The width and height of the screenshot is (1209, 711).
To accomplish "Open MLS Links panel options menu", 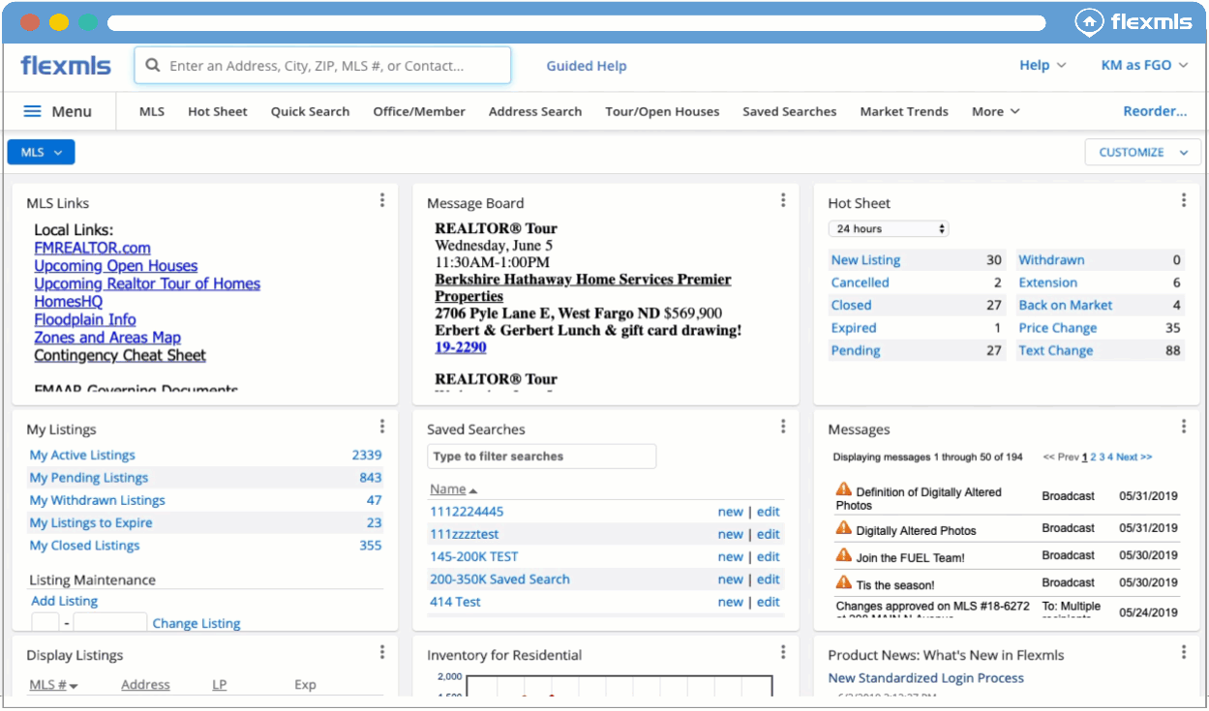I will click(x=381, y=200).
